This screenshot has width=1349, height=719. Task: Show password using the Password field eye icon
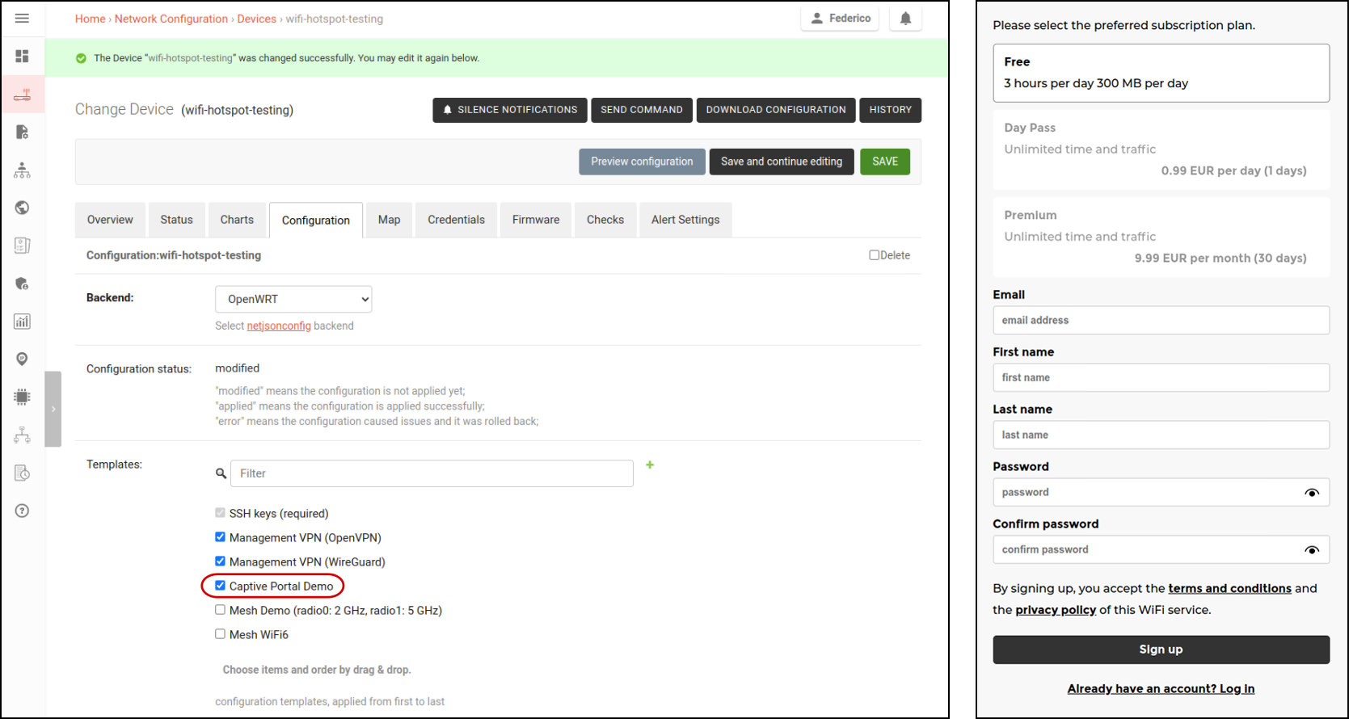[1311, 493]
